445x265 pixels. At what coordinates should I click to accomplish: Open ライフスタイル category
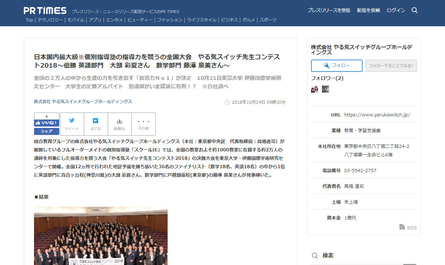coord(202,20)
